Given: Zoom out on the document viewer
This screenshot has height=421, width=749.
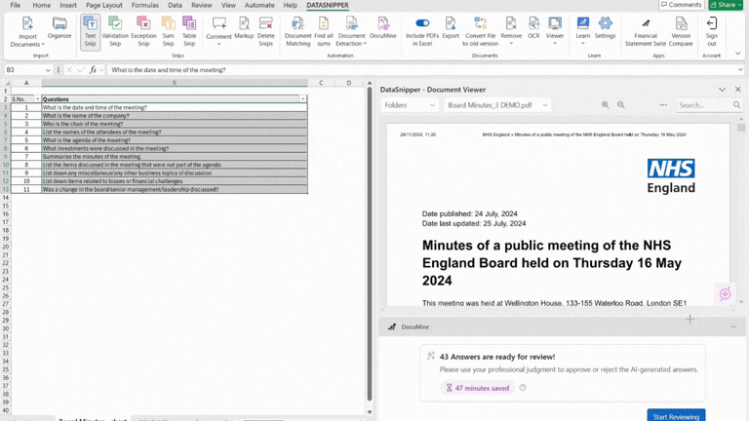Looking at the screenshot, I should pos(621,105).
